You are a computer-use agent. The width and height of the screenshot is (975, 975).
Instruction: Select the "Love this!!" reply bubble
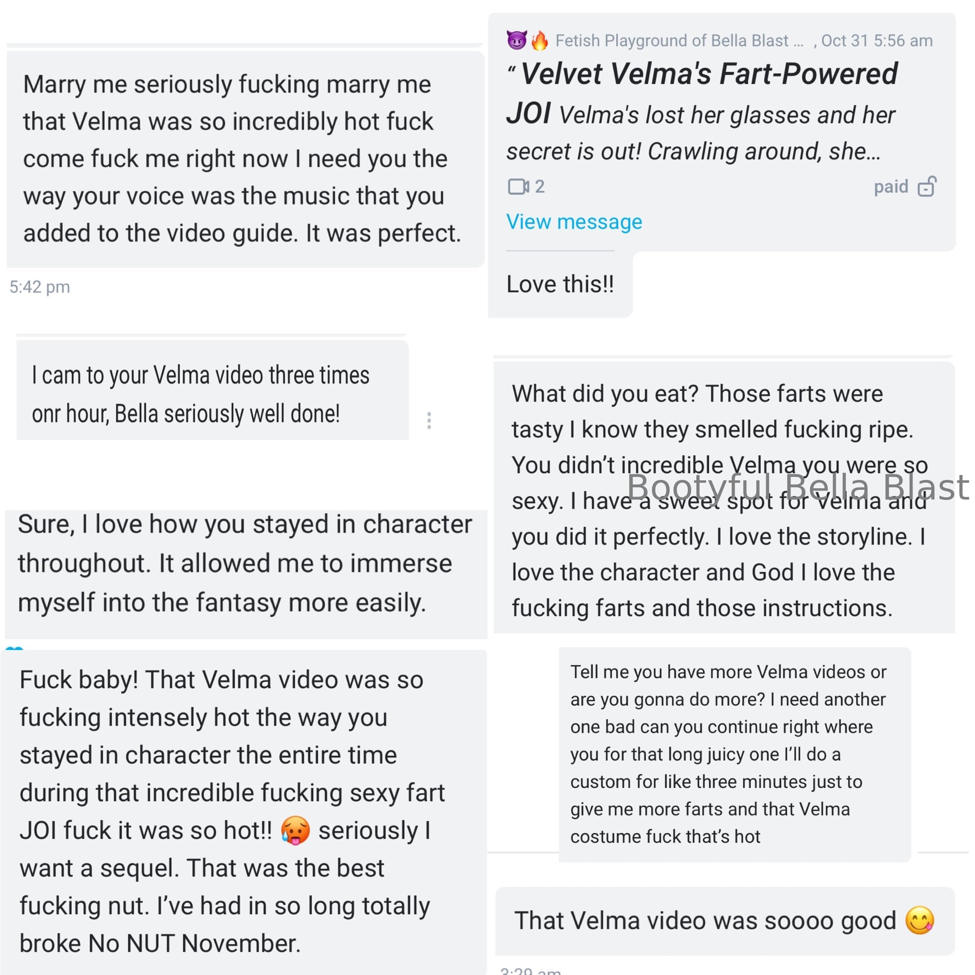(x=560, y=284)
